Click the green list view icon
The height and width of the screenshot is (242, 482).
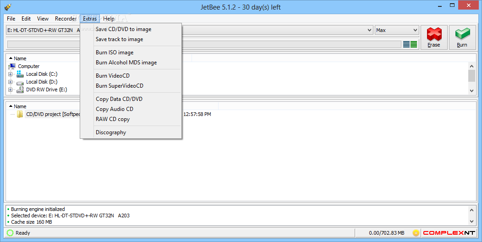pos(414,44)
